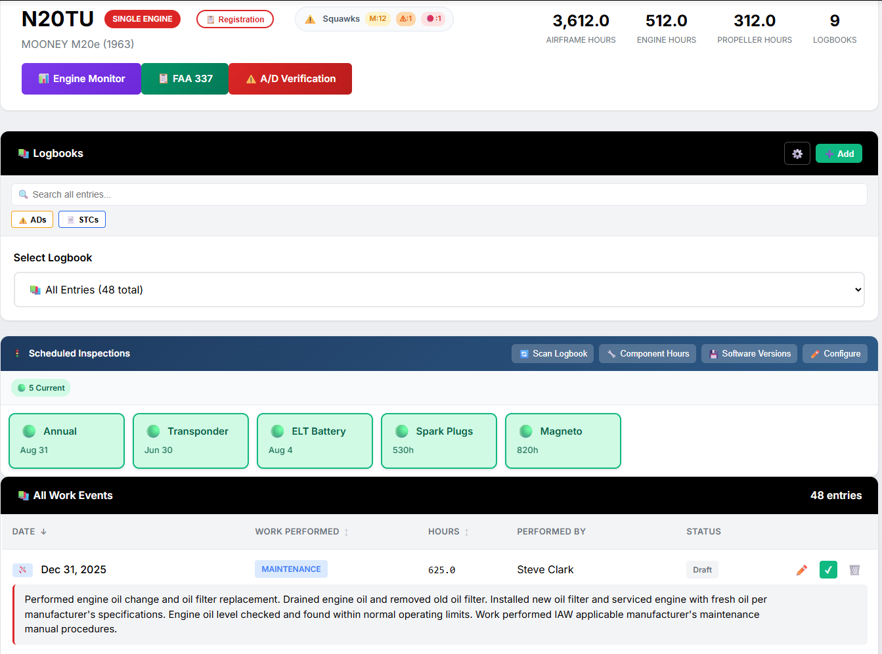Open the A/D Verification tool
Viewport: 882px width, 654px height.
coord(290,79)
